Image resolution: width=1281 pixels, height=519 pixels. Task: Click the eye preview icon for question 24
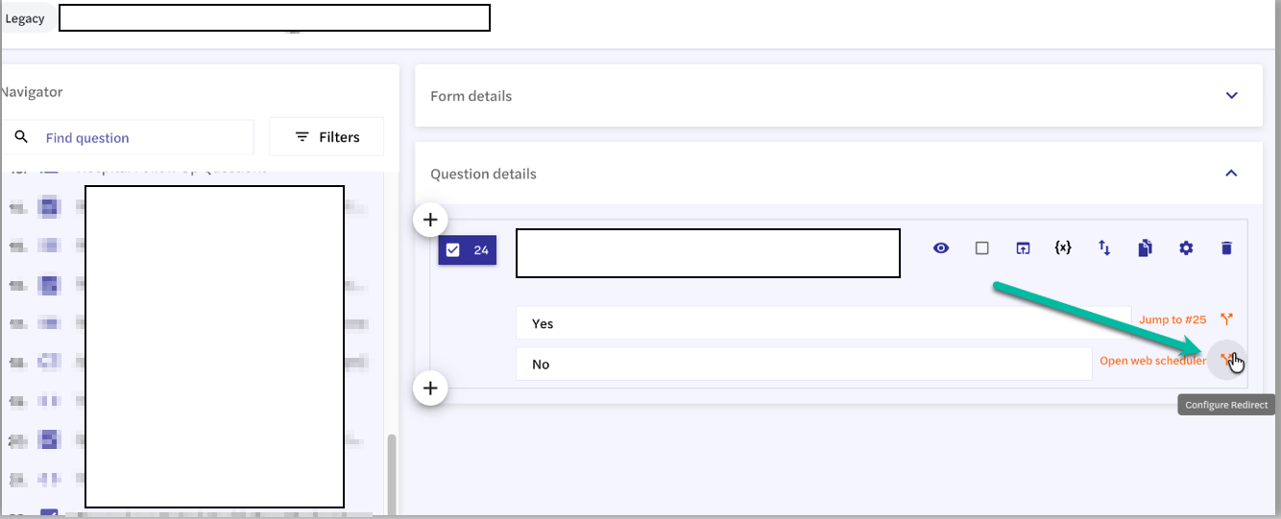941,248
